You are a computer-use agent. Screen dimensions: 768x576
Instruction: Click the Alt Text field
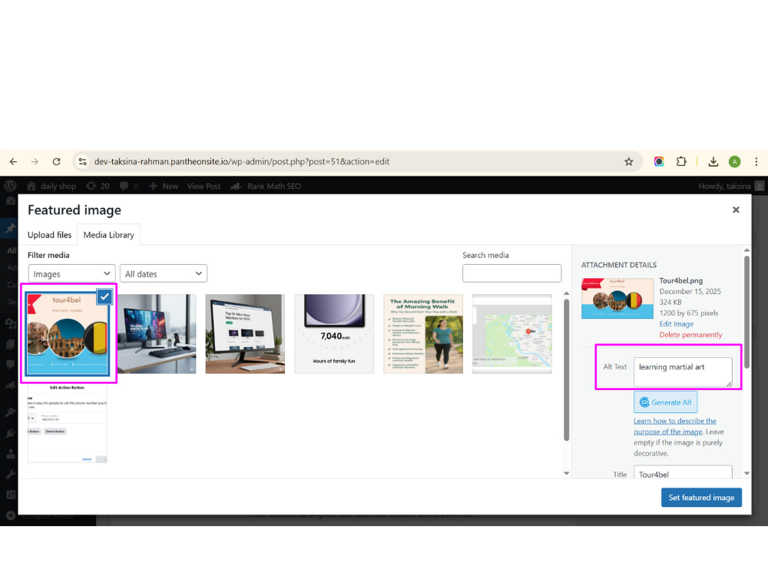coord(683,372)
